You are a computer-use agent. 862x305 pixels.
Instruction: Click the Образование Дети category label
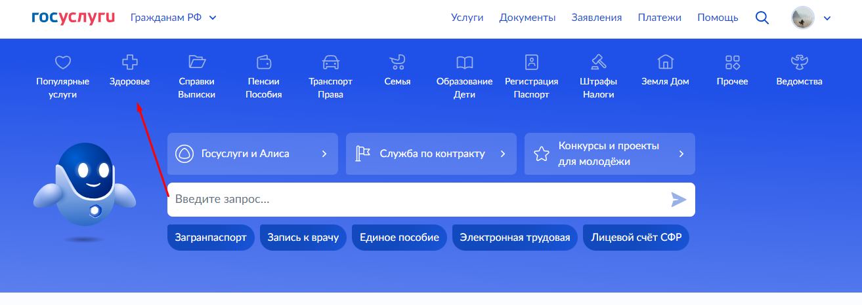click(465, 88)
